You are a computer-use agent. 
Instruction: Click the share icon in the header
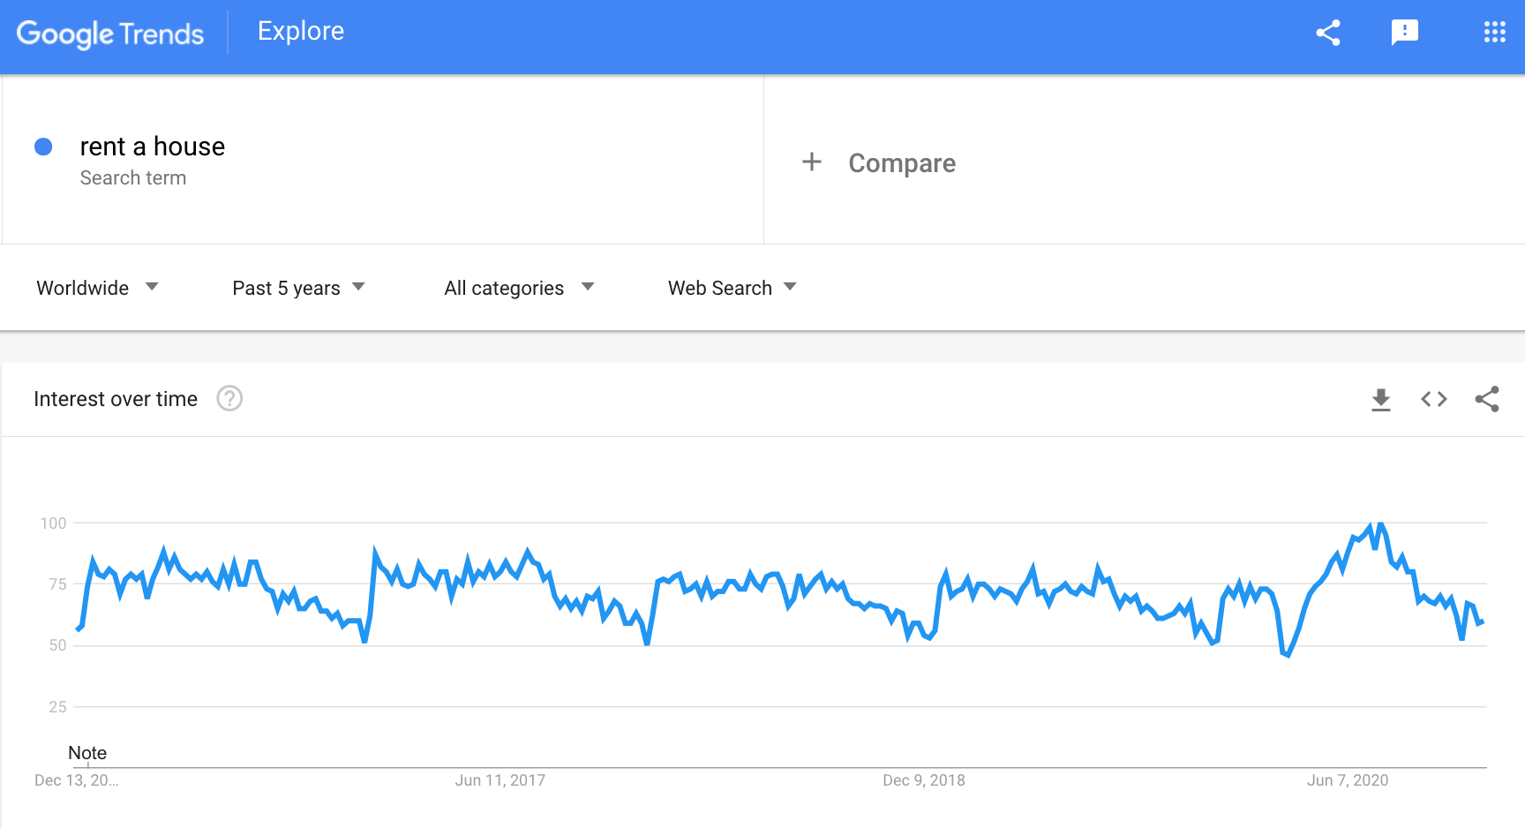[x=1328, y=33]
